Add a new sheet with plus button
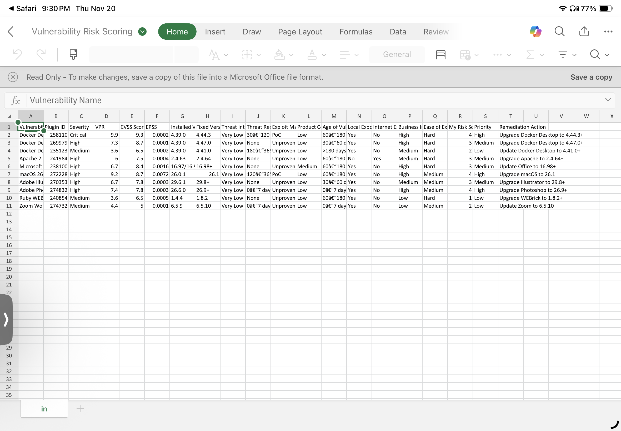 click(80, 408)
